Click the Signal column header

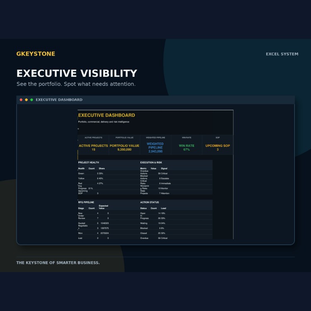164,168
